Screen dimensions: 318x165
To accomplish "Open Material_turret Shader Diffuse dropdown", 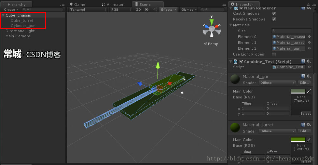I will [277, 131].
